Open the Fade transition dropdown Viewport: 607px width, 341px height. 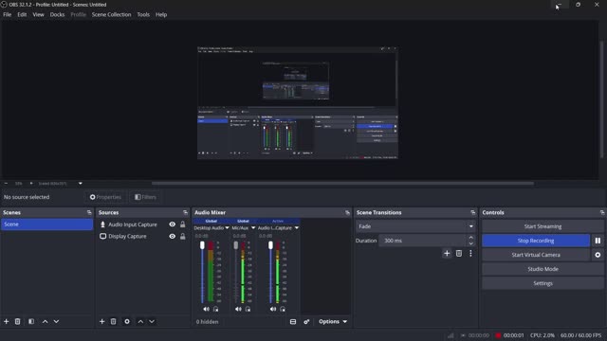[x=415, y=226]
